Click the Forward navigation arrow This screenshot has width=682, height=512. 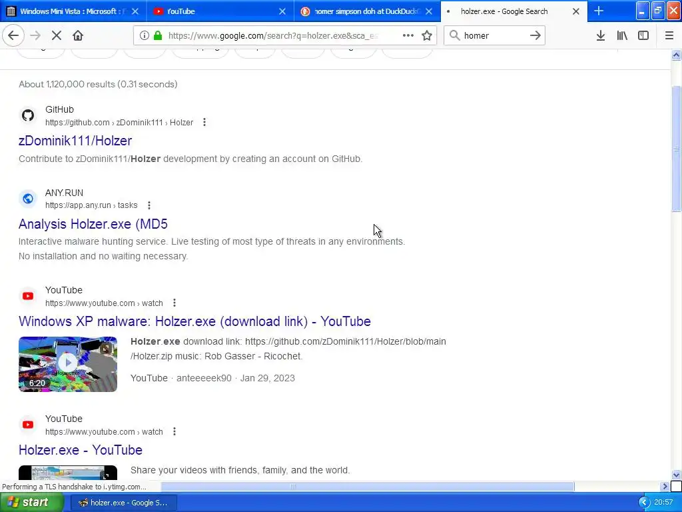tap(35, 35)
